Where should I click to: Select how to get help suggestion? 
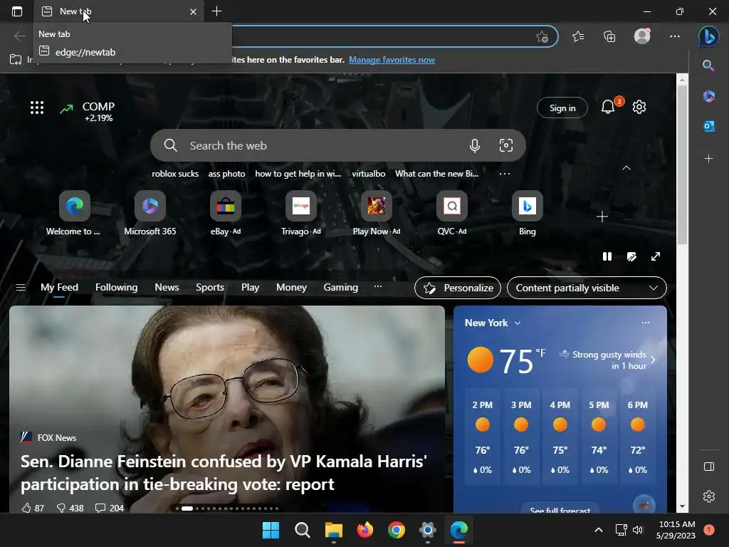[298, 174]
